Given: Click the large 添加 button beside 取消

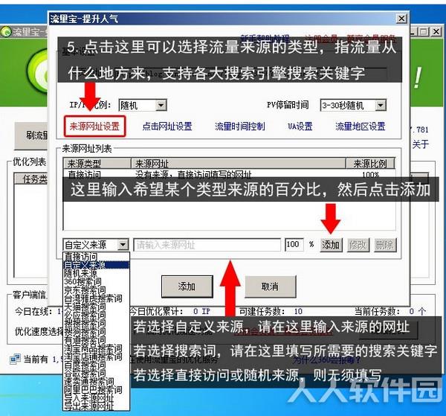Looking at the screenshot, I should [187, 287].
